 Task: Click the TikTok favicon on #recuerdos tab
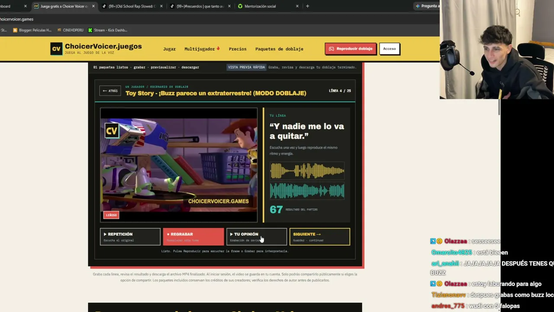pyautogui.click(x=172, y=6)
